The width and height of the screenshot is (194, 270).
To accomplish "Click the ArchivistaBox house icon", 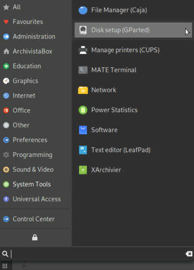I will coord(6,51).
